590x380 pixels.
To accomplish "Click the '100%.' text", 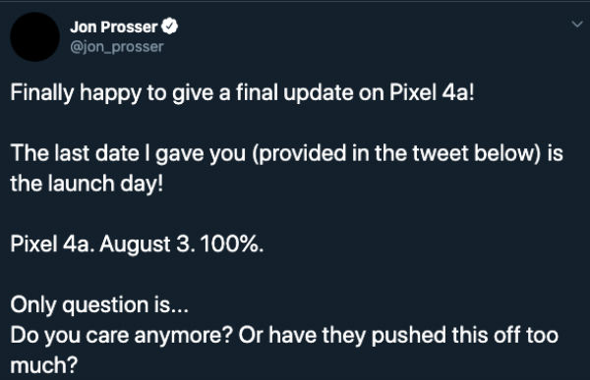I will 232,244.
